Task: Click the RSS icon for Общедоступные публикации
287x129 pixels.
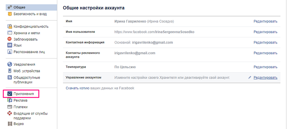Action: click(x=10, y=78)
